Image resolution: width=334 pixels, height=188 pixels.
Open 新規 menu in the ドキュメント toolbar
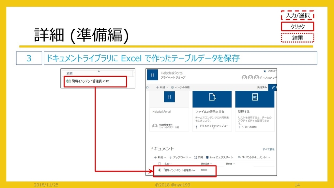pyautogui.click(x=160, y=157)
